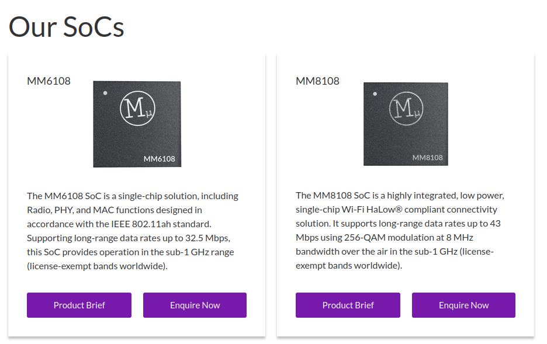
Task: Click the "32.5 Mbps" data rate text
Action: (211, 238)
